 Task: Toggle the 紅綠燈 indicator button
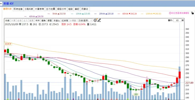tap(65, 20)
